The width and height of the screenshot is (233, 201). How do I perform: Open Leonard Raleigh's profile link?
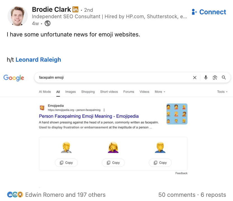coord(38,60)
